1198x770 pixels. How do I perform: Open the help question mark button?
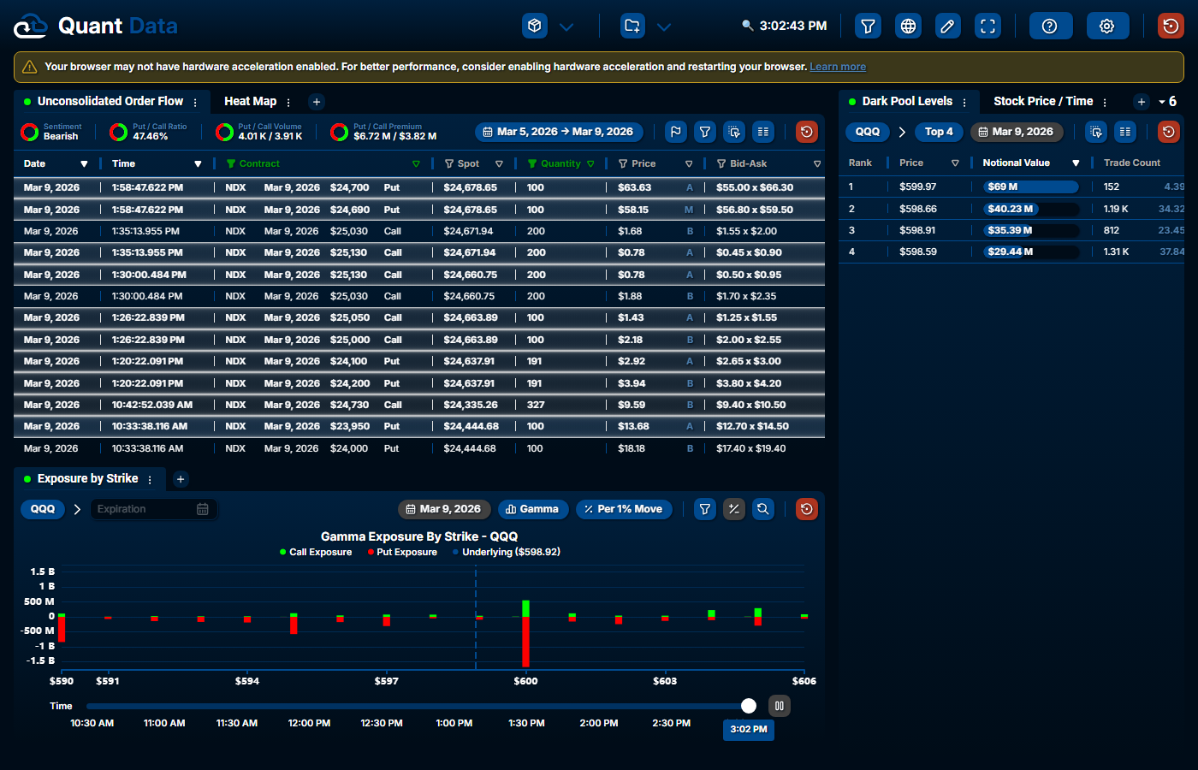point(1050,26)
